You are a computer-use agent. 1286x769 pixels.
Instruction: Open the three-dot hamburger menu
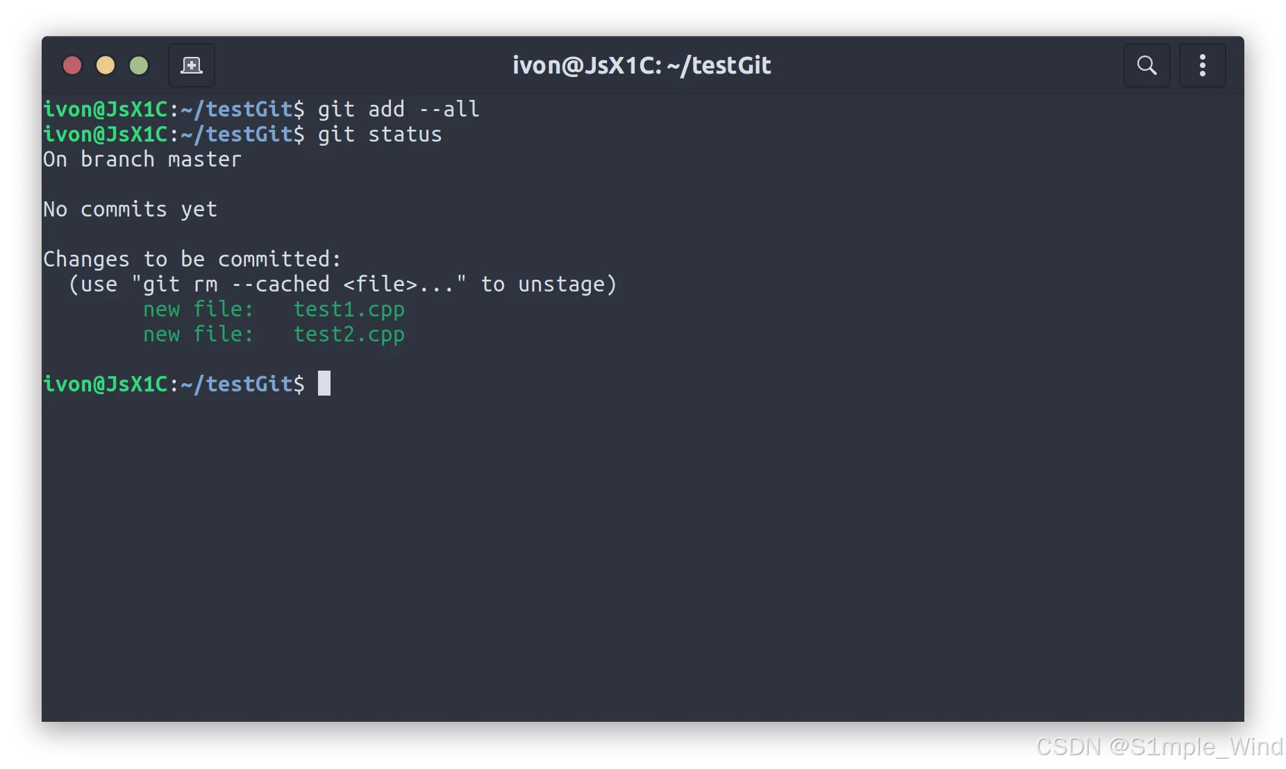click(x=1203, y=65)
